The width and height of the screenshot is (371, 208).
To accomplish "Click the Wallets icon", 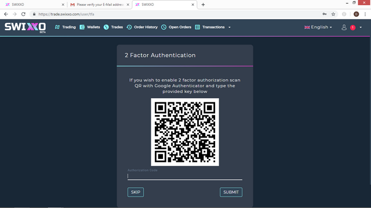I will pyautogui.click(x=82, y=27).
